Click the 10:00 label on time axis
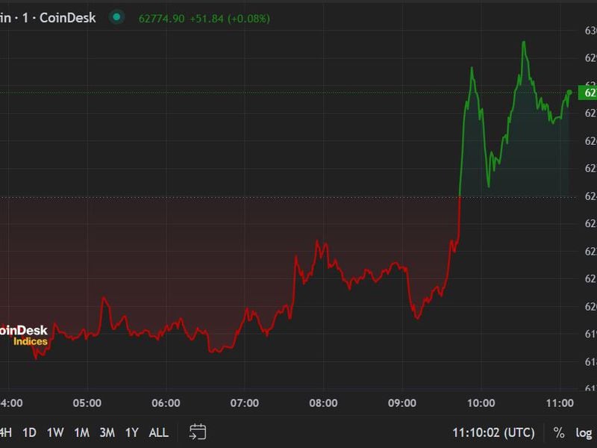Screen dimensions: 597x448 481,403
